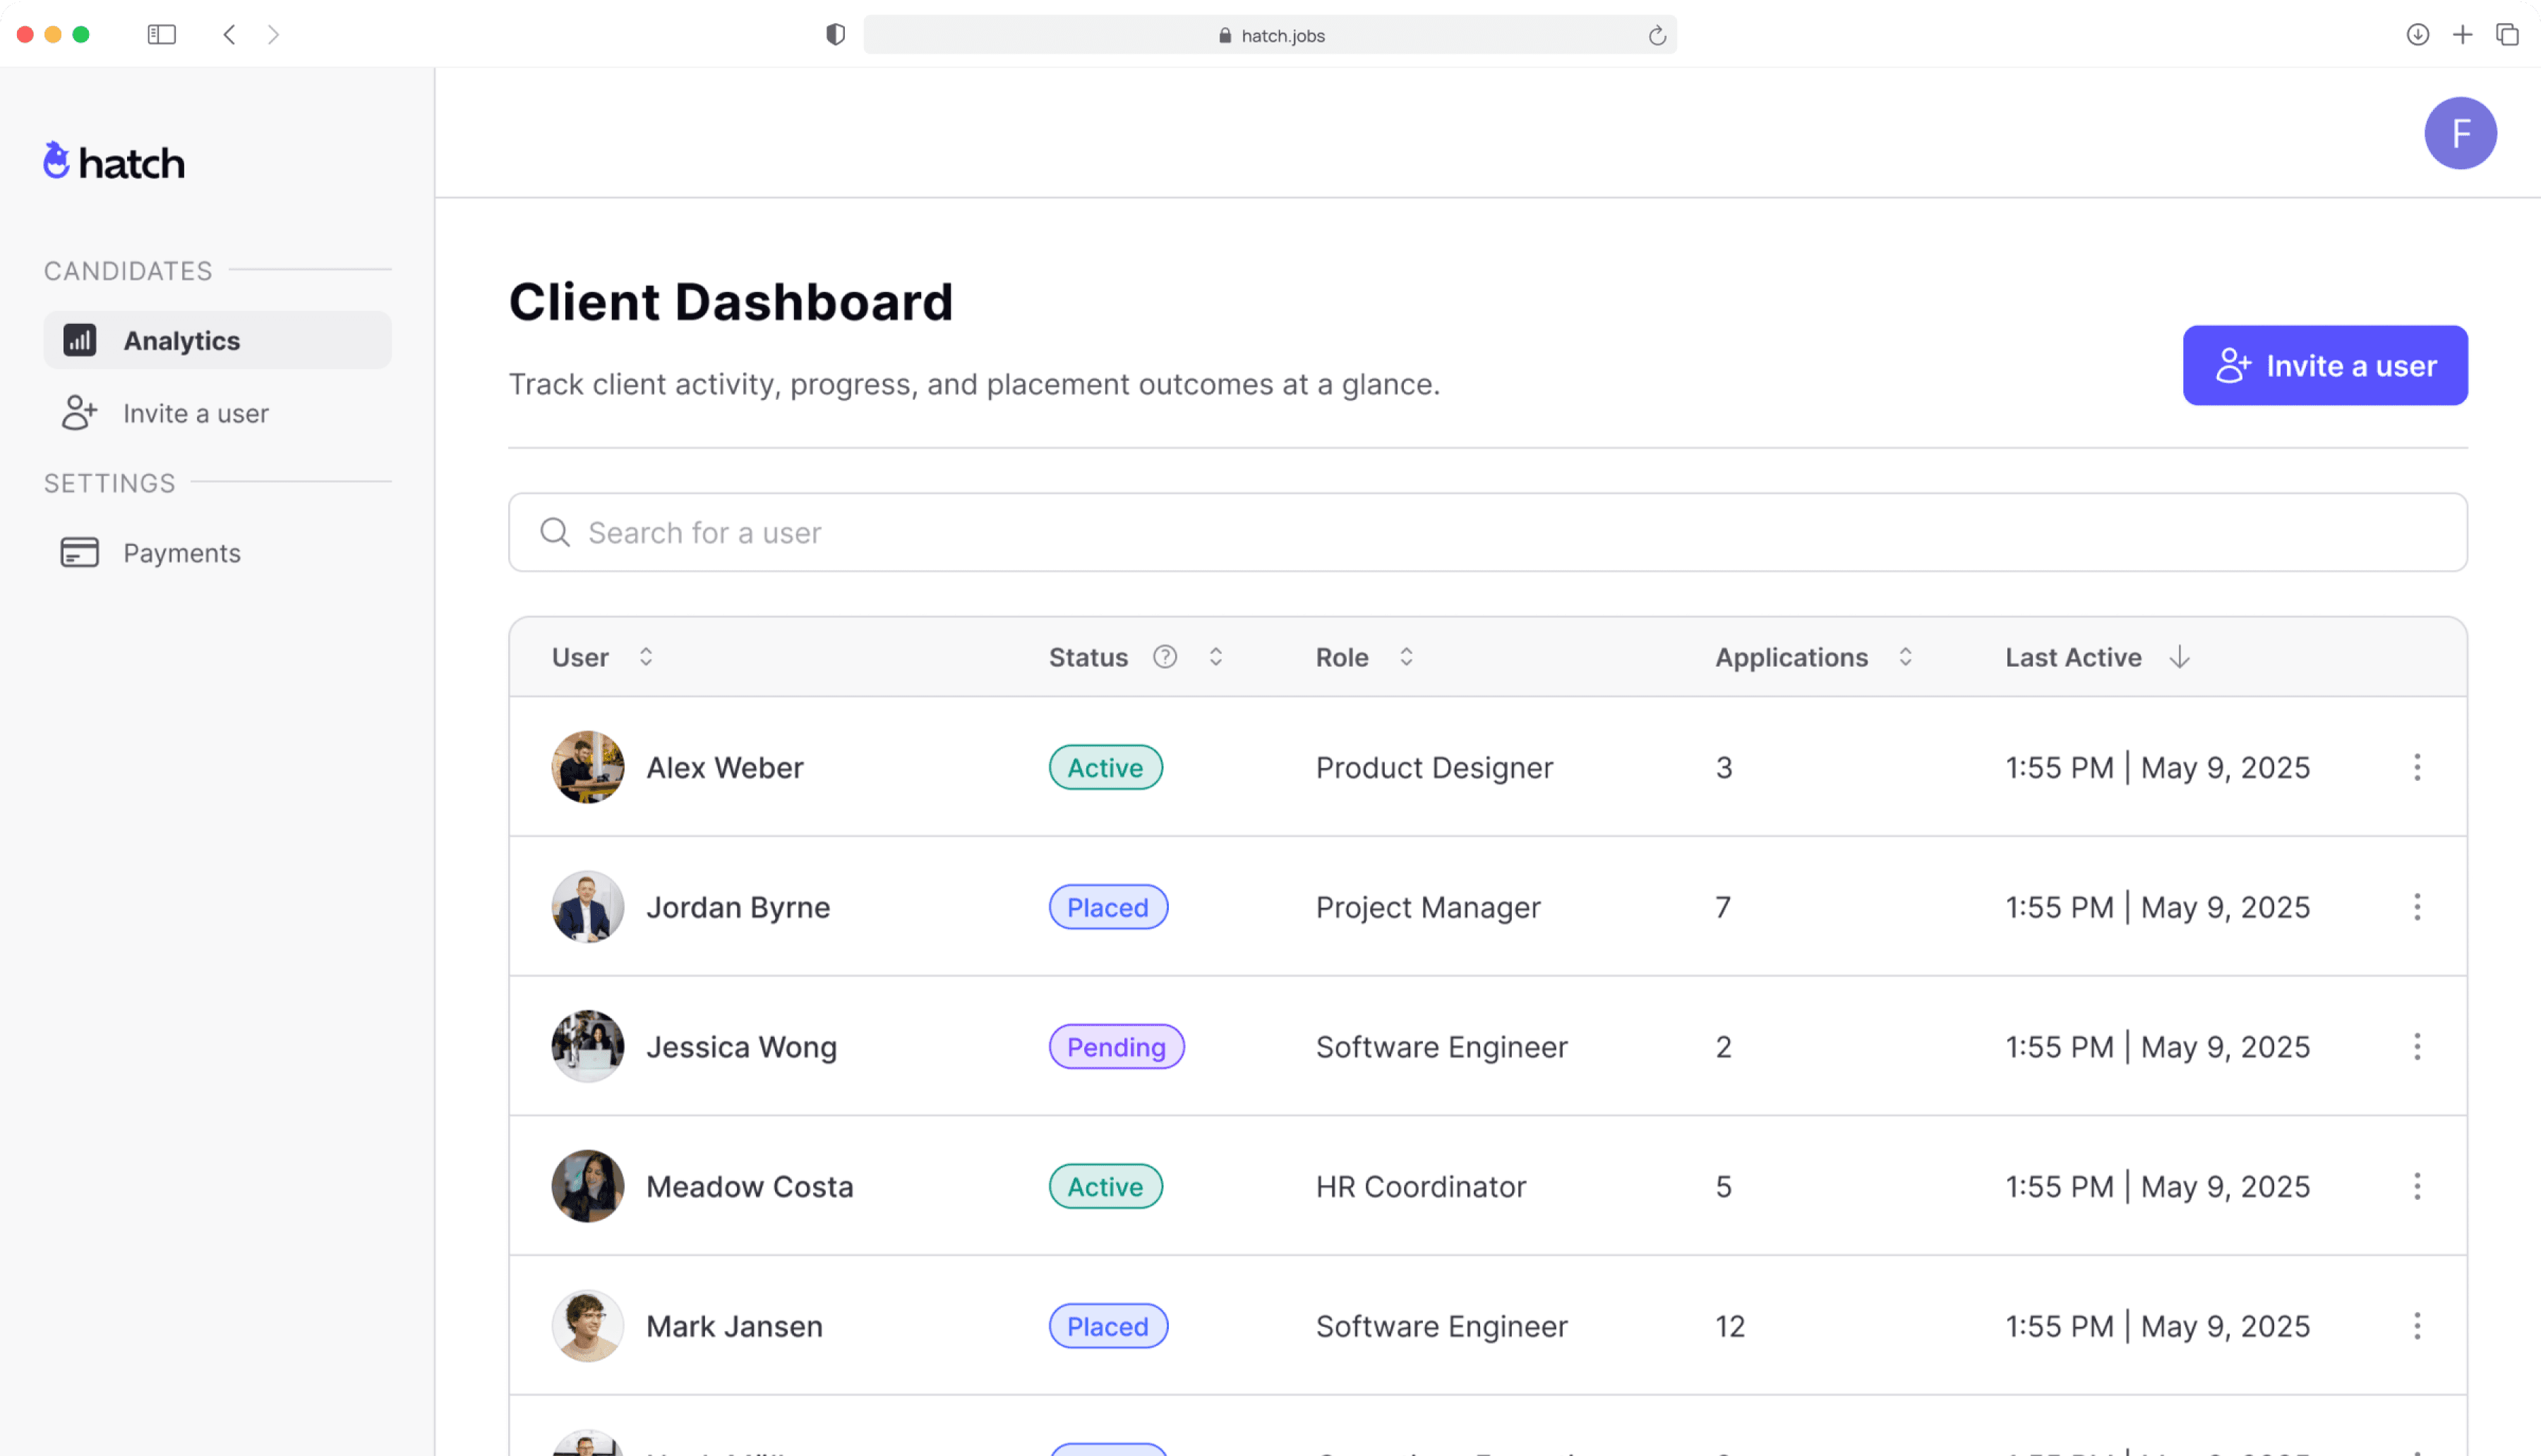Screen dimensions: 2541x1456
Task: Click the blue Invite a user button
Action: pos(2324,366)
